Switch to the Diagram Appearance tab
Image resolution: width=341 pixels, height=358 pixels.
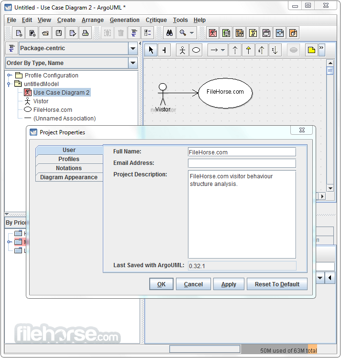(69, 177)
